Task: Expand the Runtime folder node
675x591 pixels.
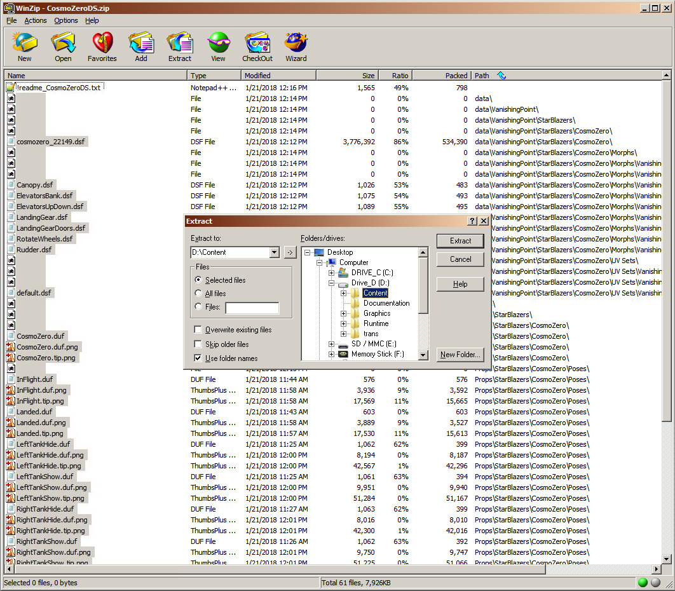Action: pyautogui.click(x=343, y=323)
